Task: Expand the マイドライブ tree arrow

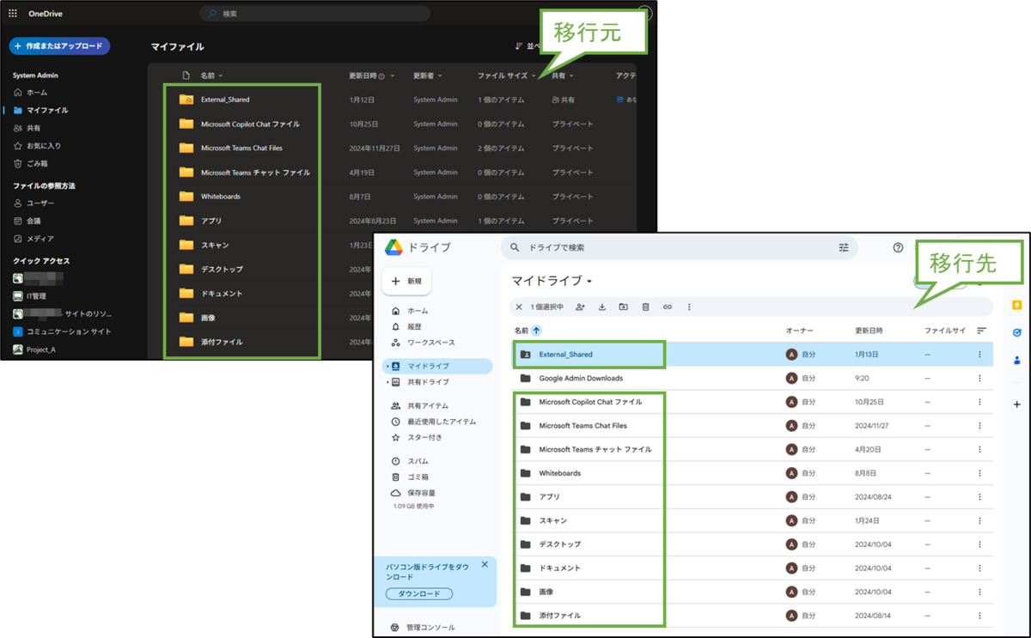Action: point(387,366)
